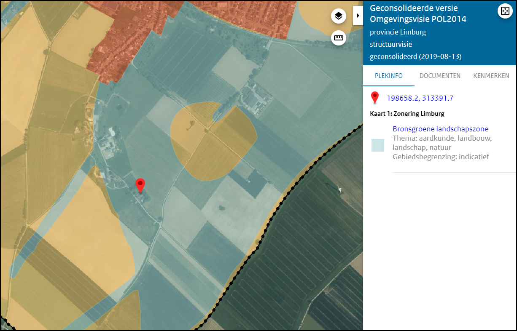The height and width of the screenshot is (331, 517).
Task: Click the structuurvisie label
Action: coord(391,44)
